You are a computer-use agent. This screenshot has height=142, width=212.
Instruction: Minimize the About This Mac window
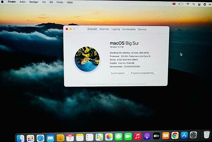pos(70,29)
